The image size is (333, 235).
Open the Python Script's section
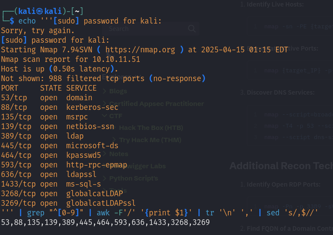click(133, 178)
